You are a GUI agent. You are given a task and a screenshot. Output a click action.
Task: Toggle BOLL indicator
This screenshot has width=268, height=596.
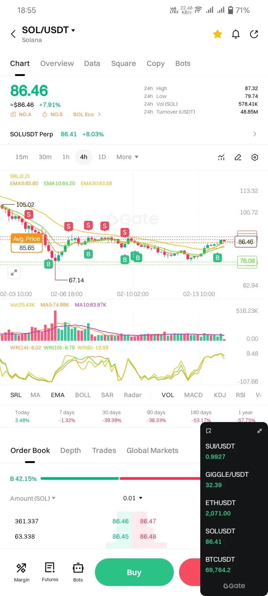83,395
